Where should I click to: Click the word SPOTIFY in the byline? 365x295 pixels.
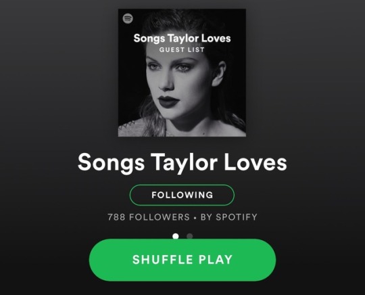(x=237, y=217)
